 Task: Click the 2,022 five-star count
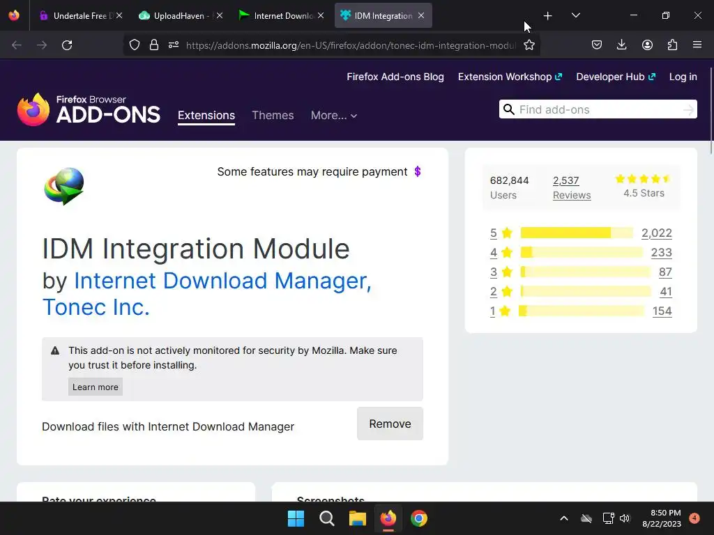pos(657,233)
